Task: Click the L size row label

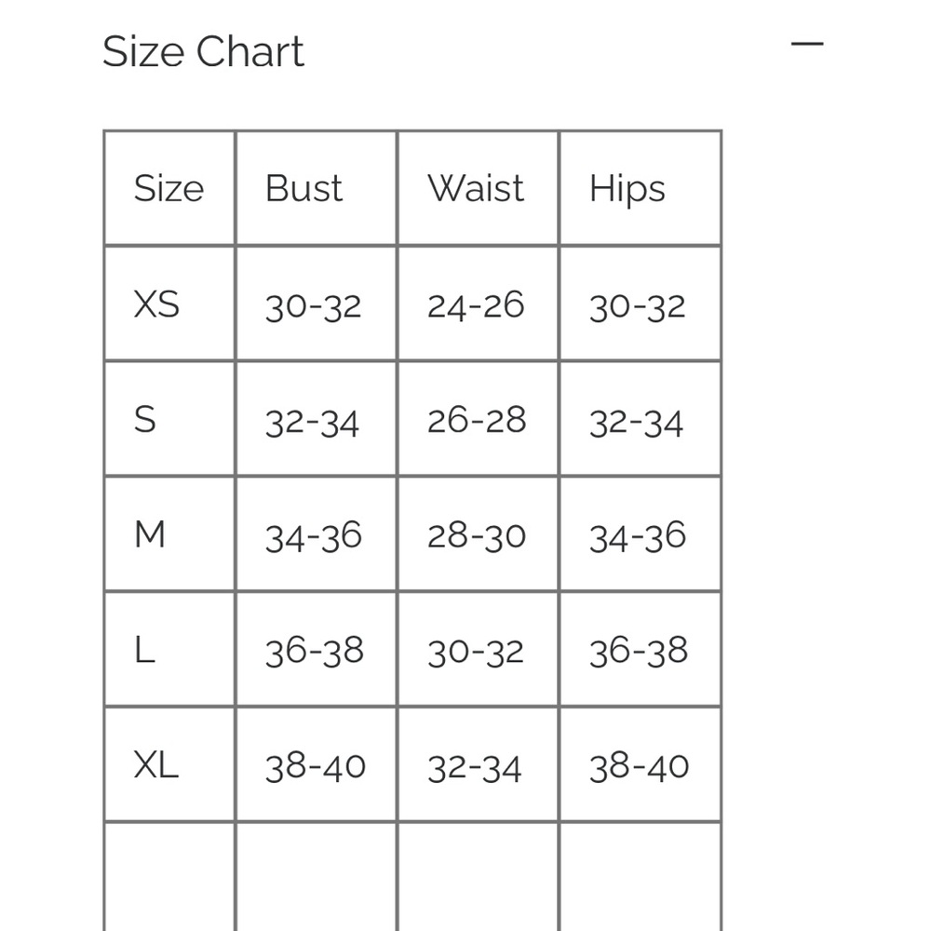Action: pos(144,650)
